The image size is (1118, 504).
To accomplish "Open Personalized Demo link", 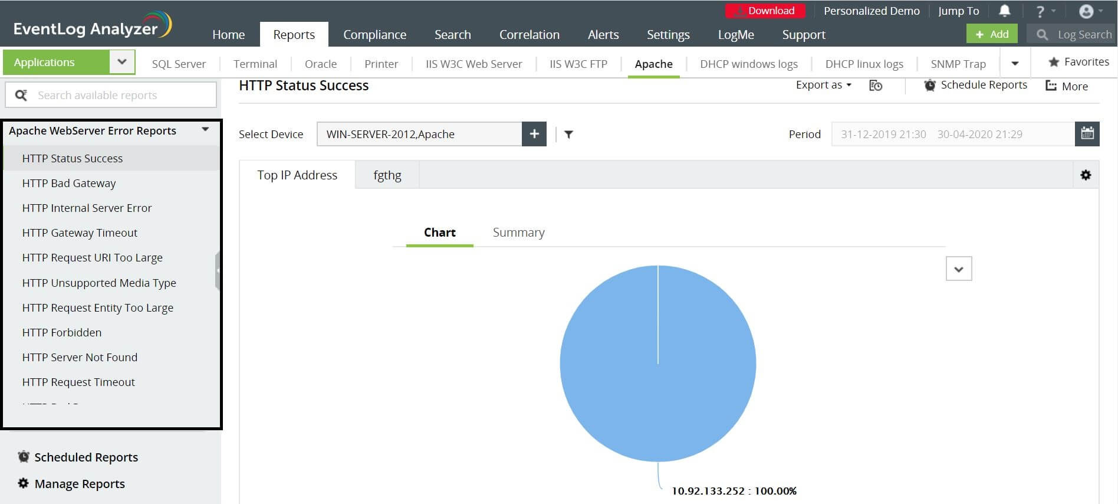I will point(872,11).
